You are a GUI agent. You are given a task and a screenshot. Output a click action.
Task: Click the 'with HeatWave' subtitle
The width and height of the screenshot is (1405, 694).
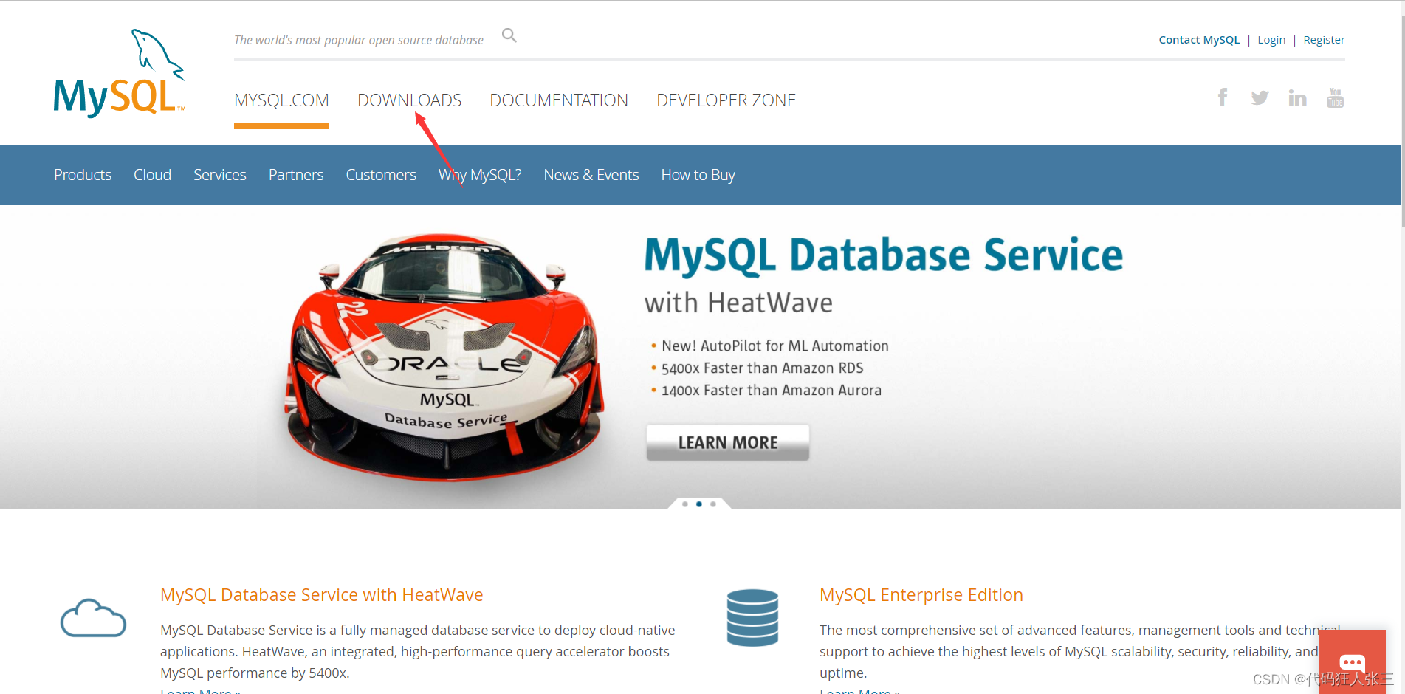(x=738, y=303)
